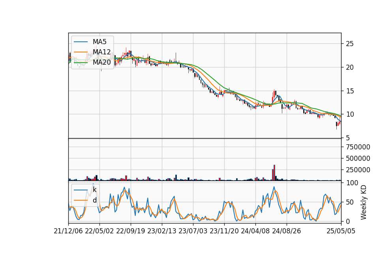Click the 21/12/06 date tick label
The height and width of the screenshot is (272, 379).
pyautogui.click(x=68, y=231)
